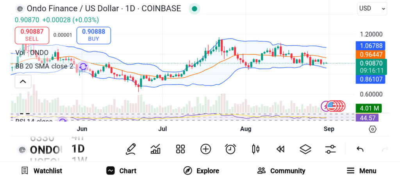This screenshot has height=180, width=400.
Task: Start bar replay with rewind icon
Action: click(x=280, y=149)
